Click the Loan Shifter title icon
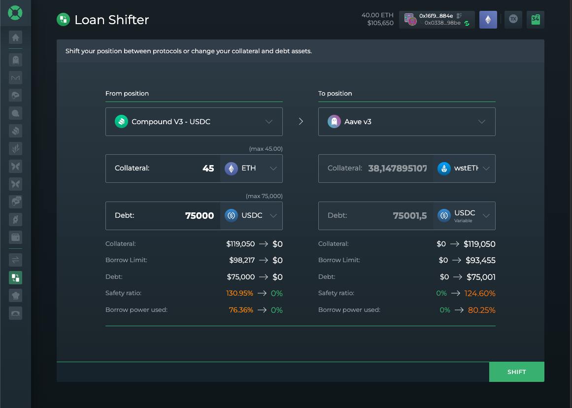Screen dimensions: 572x408 click(63, 19)
